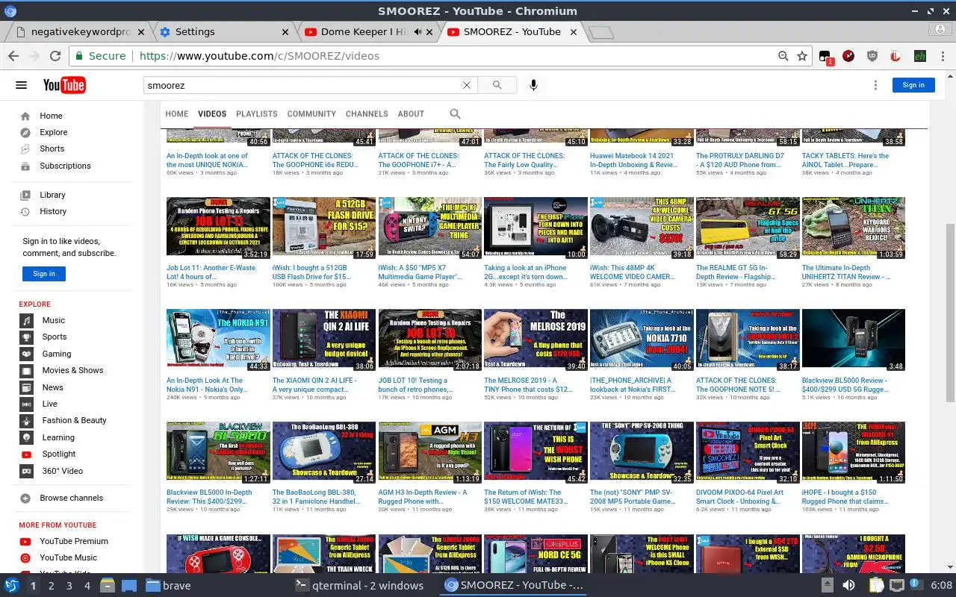The image size is (956, 597).
Task: Open the CHANNELS tab
Action: click(367, 114)
